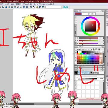Click the opacity 100 stepper arrows
108x108 pixels.
click(103, 79)
